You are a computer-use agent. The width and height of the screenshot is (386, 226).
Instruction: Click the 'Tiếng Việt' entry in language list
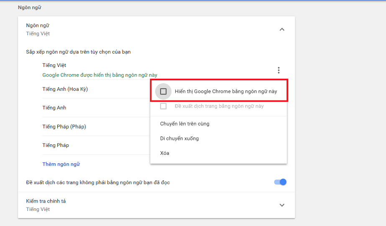(54, 65)
